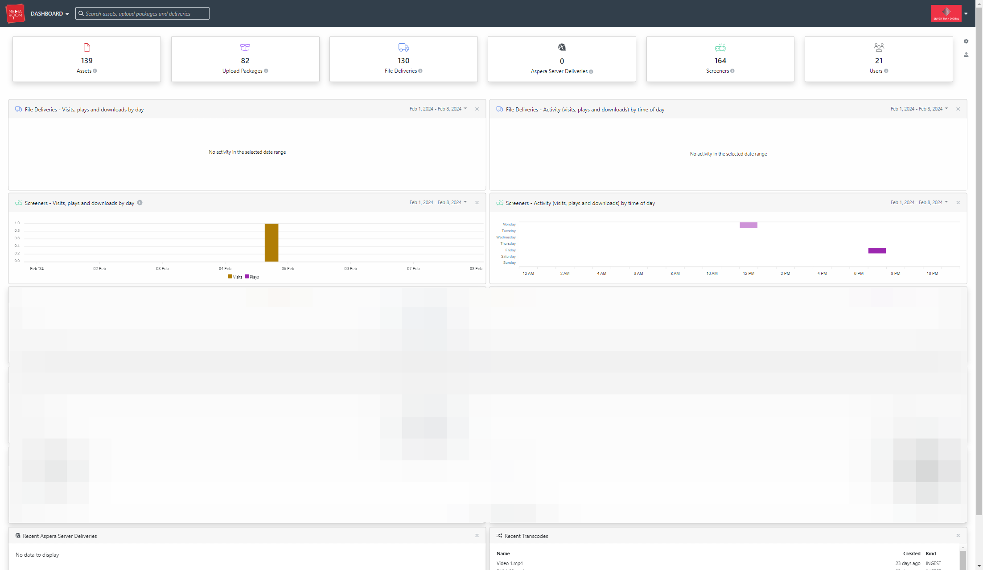Toggle Visits series in chart legend
The image size is (983, 570).
(x=235, y=277)
